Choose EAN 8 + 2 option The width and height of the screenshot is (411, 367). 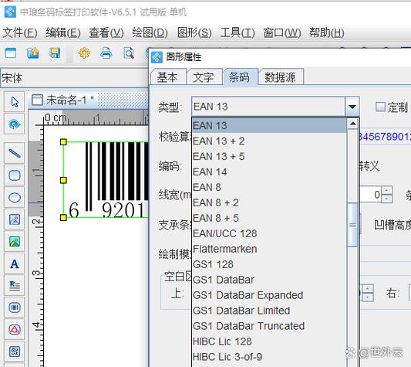(x=269, y=202)
